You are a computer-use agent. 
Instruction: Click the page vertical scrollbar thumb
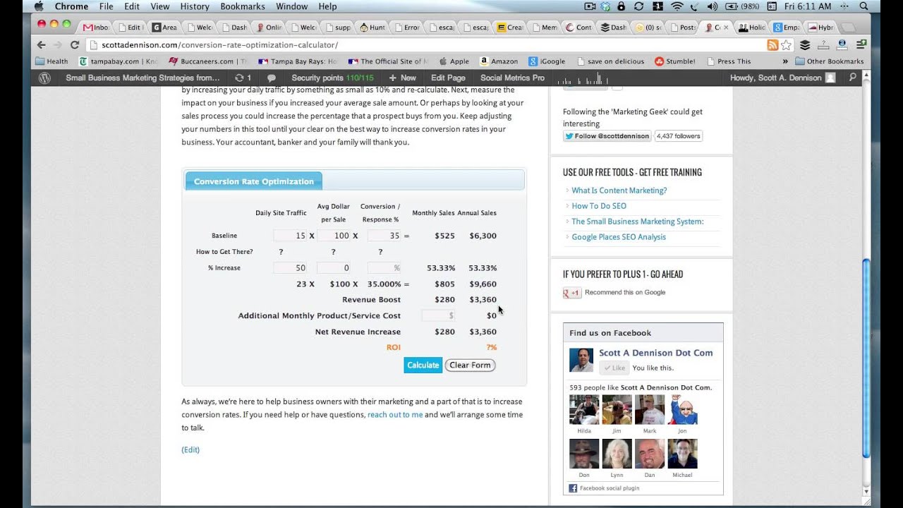tap(867, 358)
